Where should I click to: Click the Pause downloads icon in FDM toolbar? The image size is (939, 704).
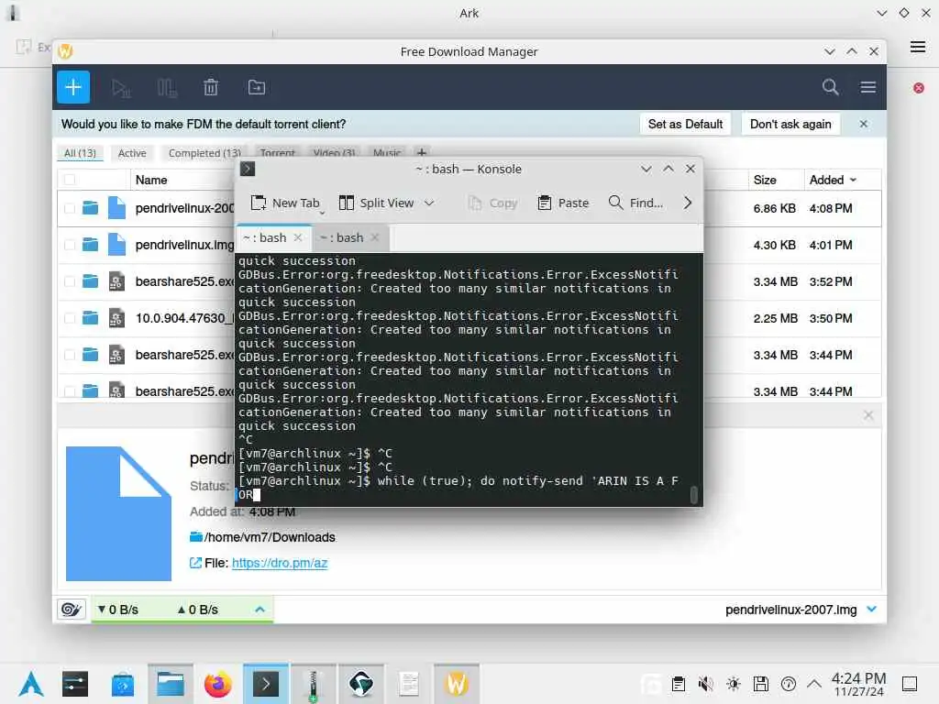point(167,88)
